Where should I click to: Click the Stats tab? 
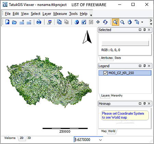point(118,58)
